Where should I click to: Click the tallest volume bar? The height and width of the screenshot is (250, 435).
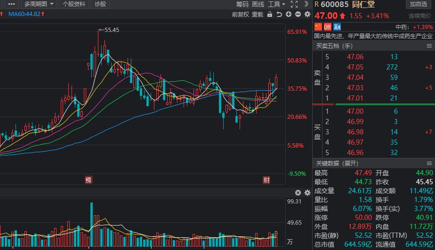91,225
